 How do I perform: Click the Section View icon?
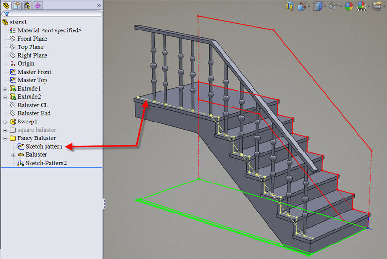coord(289,6)
